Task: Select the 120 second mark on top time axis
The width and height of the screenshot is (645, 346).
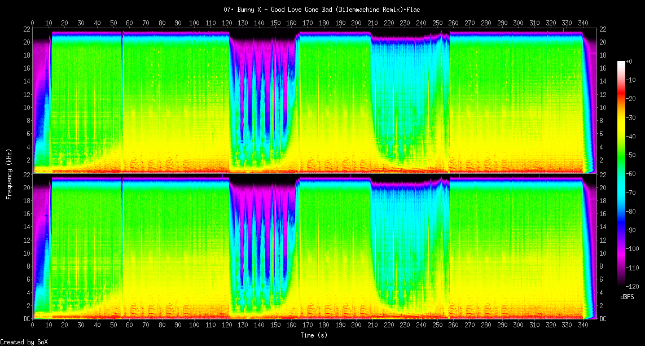Action: [x=227, y=23]
